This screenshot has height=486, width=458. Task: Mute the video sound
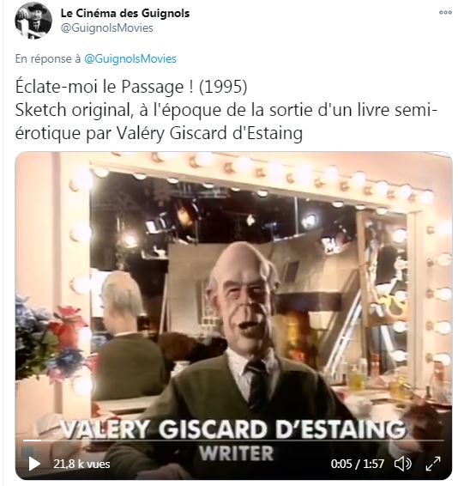pos(402,464)
